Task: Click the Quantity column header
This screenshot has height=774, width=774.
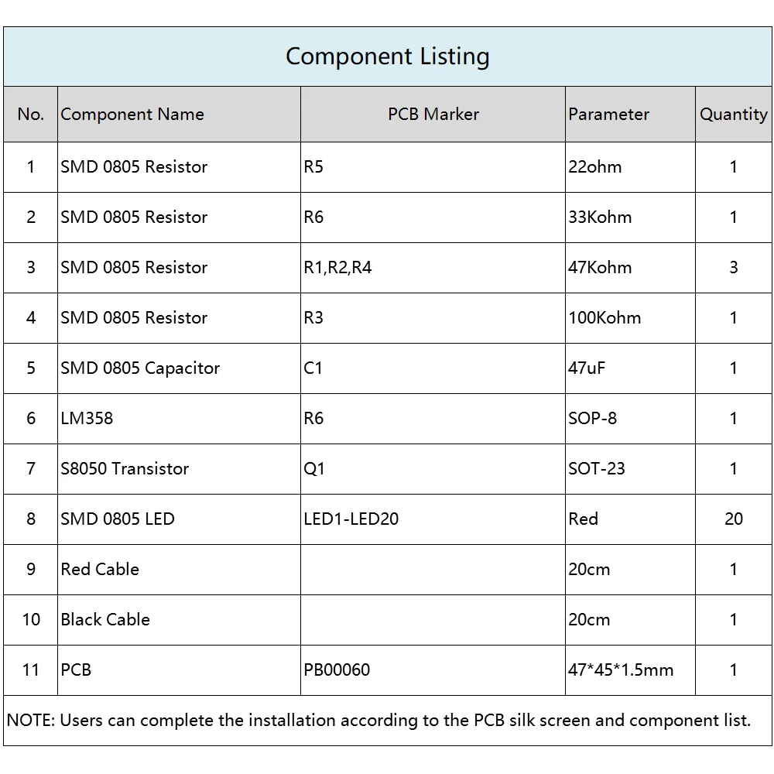Action: tap(733, 115)
